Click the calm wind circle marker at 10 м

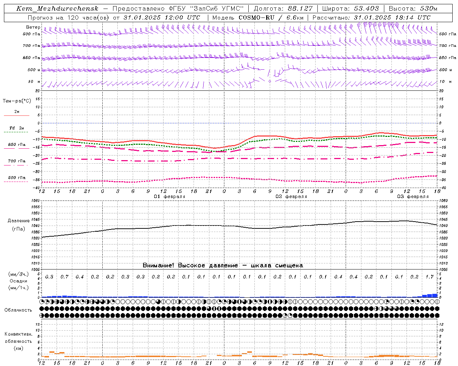[270, 81]
